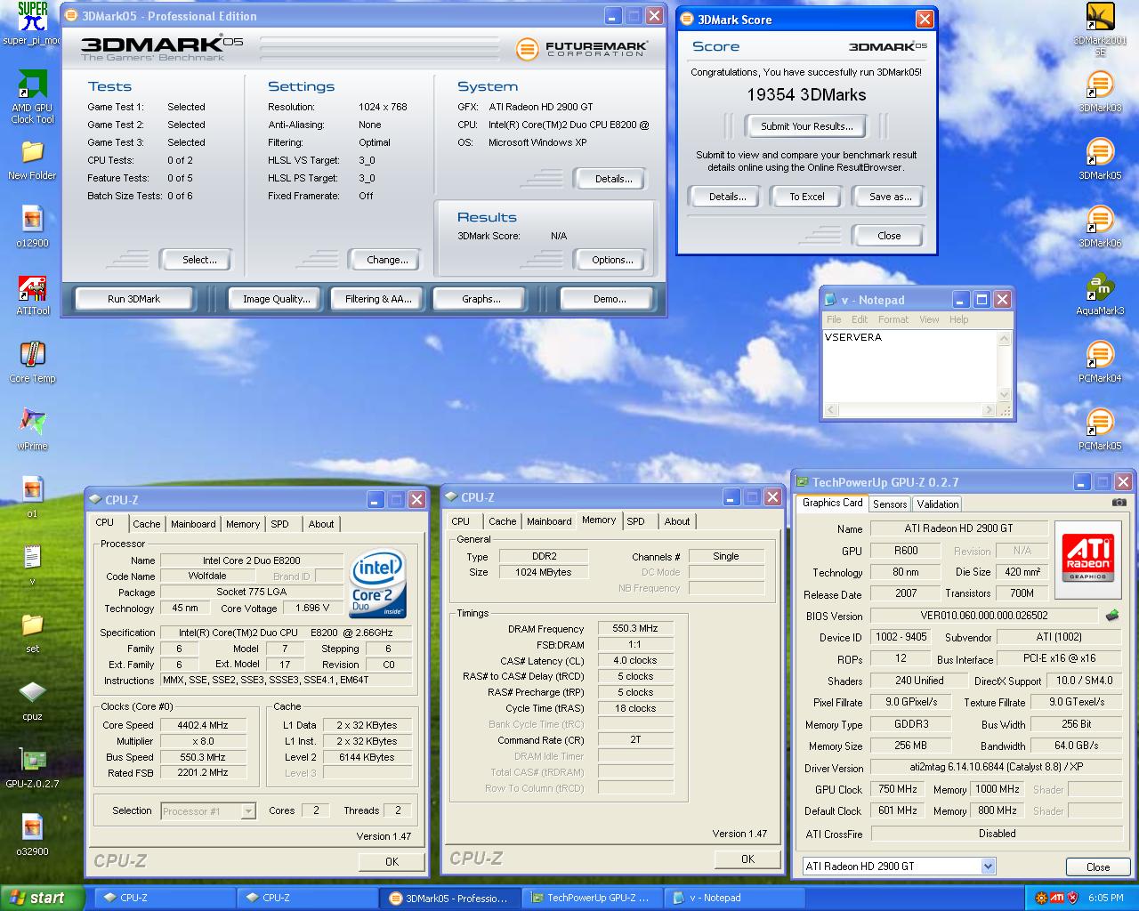Image resolution: width=1139 pixels, height=911 pixels.
Task: Click Submit Your Results button
Action: click(807, 126)
